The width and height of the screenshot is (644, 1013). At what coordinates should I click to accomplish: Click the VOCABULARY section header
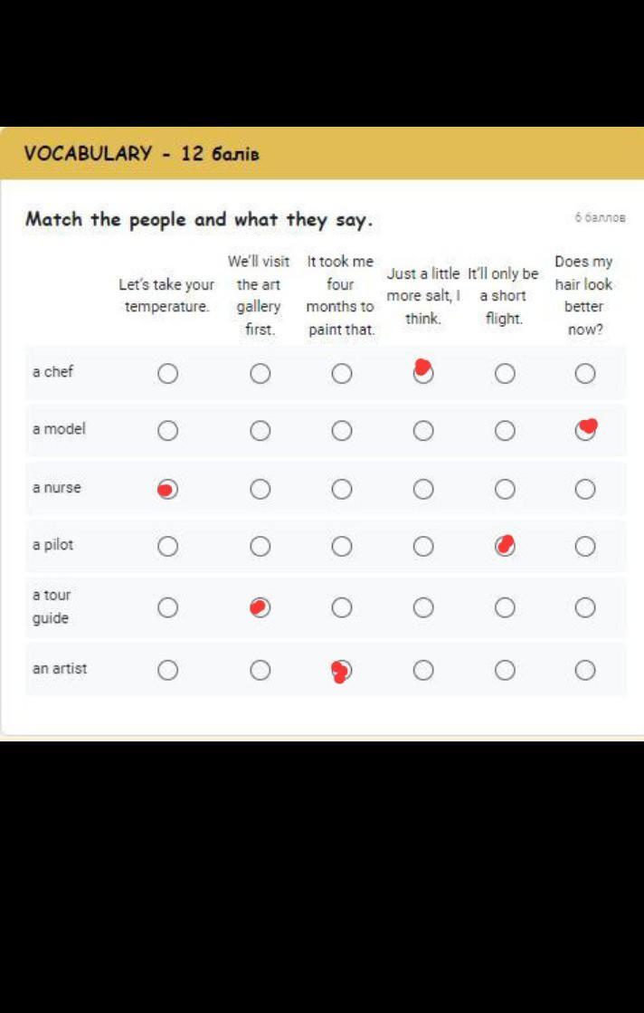click(x=142, y=154)
